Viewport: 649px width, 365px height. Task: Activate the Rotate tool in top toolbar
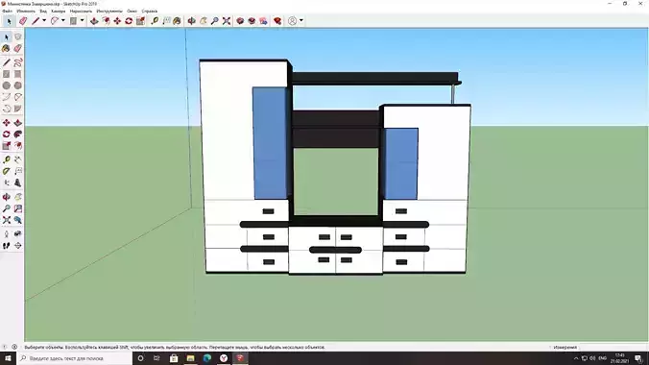coord(129,21)
